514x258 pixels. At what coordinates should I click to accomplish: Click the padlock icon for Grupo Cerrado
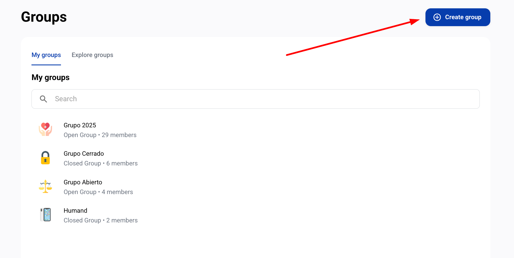pyautogui.click(x=45, y=158)
